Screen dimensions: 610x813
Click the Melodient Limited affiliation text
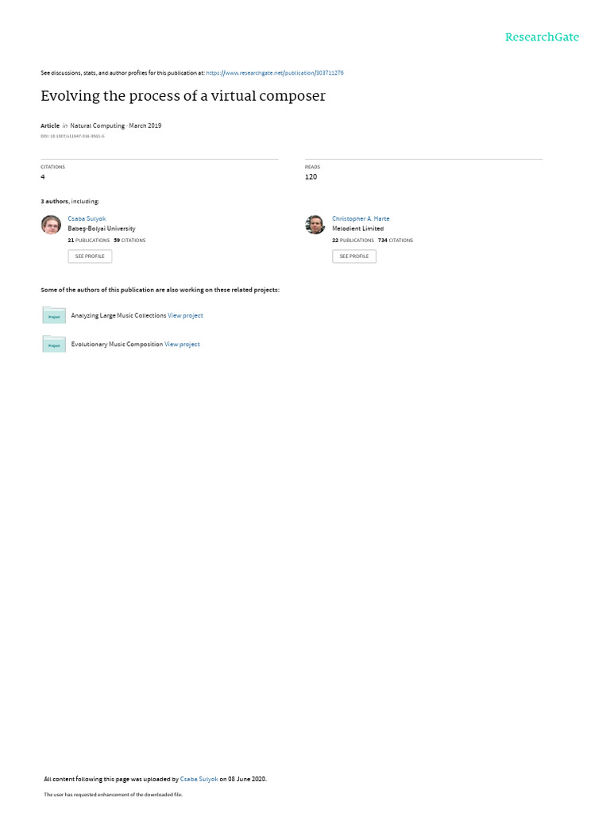pyautogui.click(x=358, y=229)
